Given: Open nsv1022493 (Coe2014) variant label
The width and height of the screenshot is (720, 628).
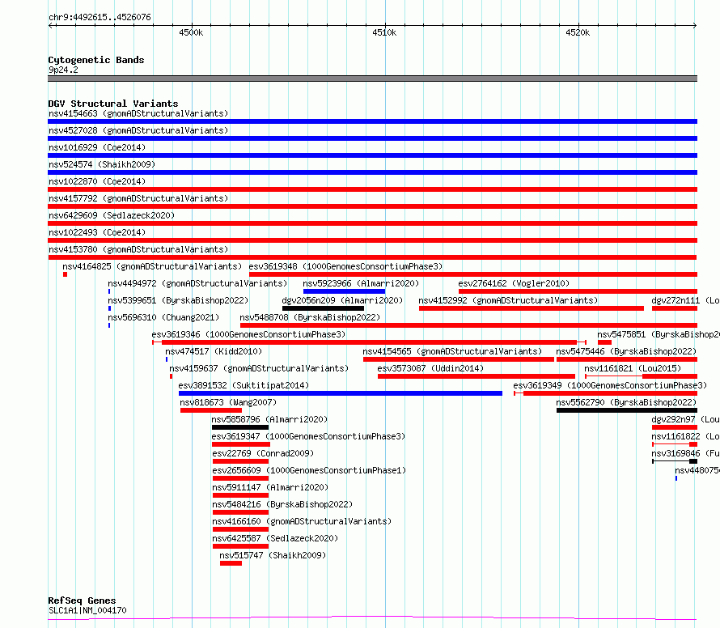Looking at the screenshot, I should [x=97, y=232].
